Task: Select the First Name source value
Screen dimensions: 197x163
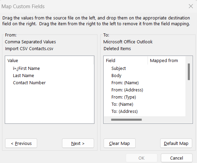Action: coord(26,68)
